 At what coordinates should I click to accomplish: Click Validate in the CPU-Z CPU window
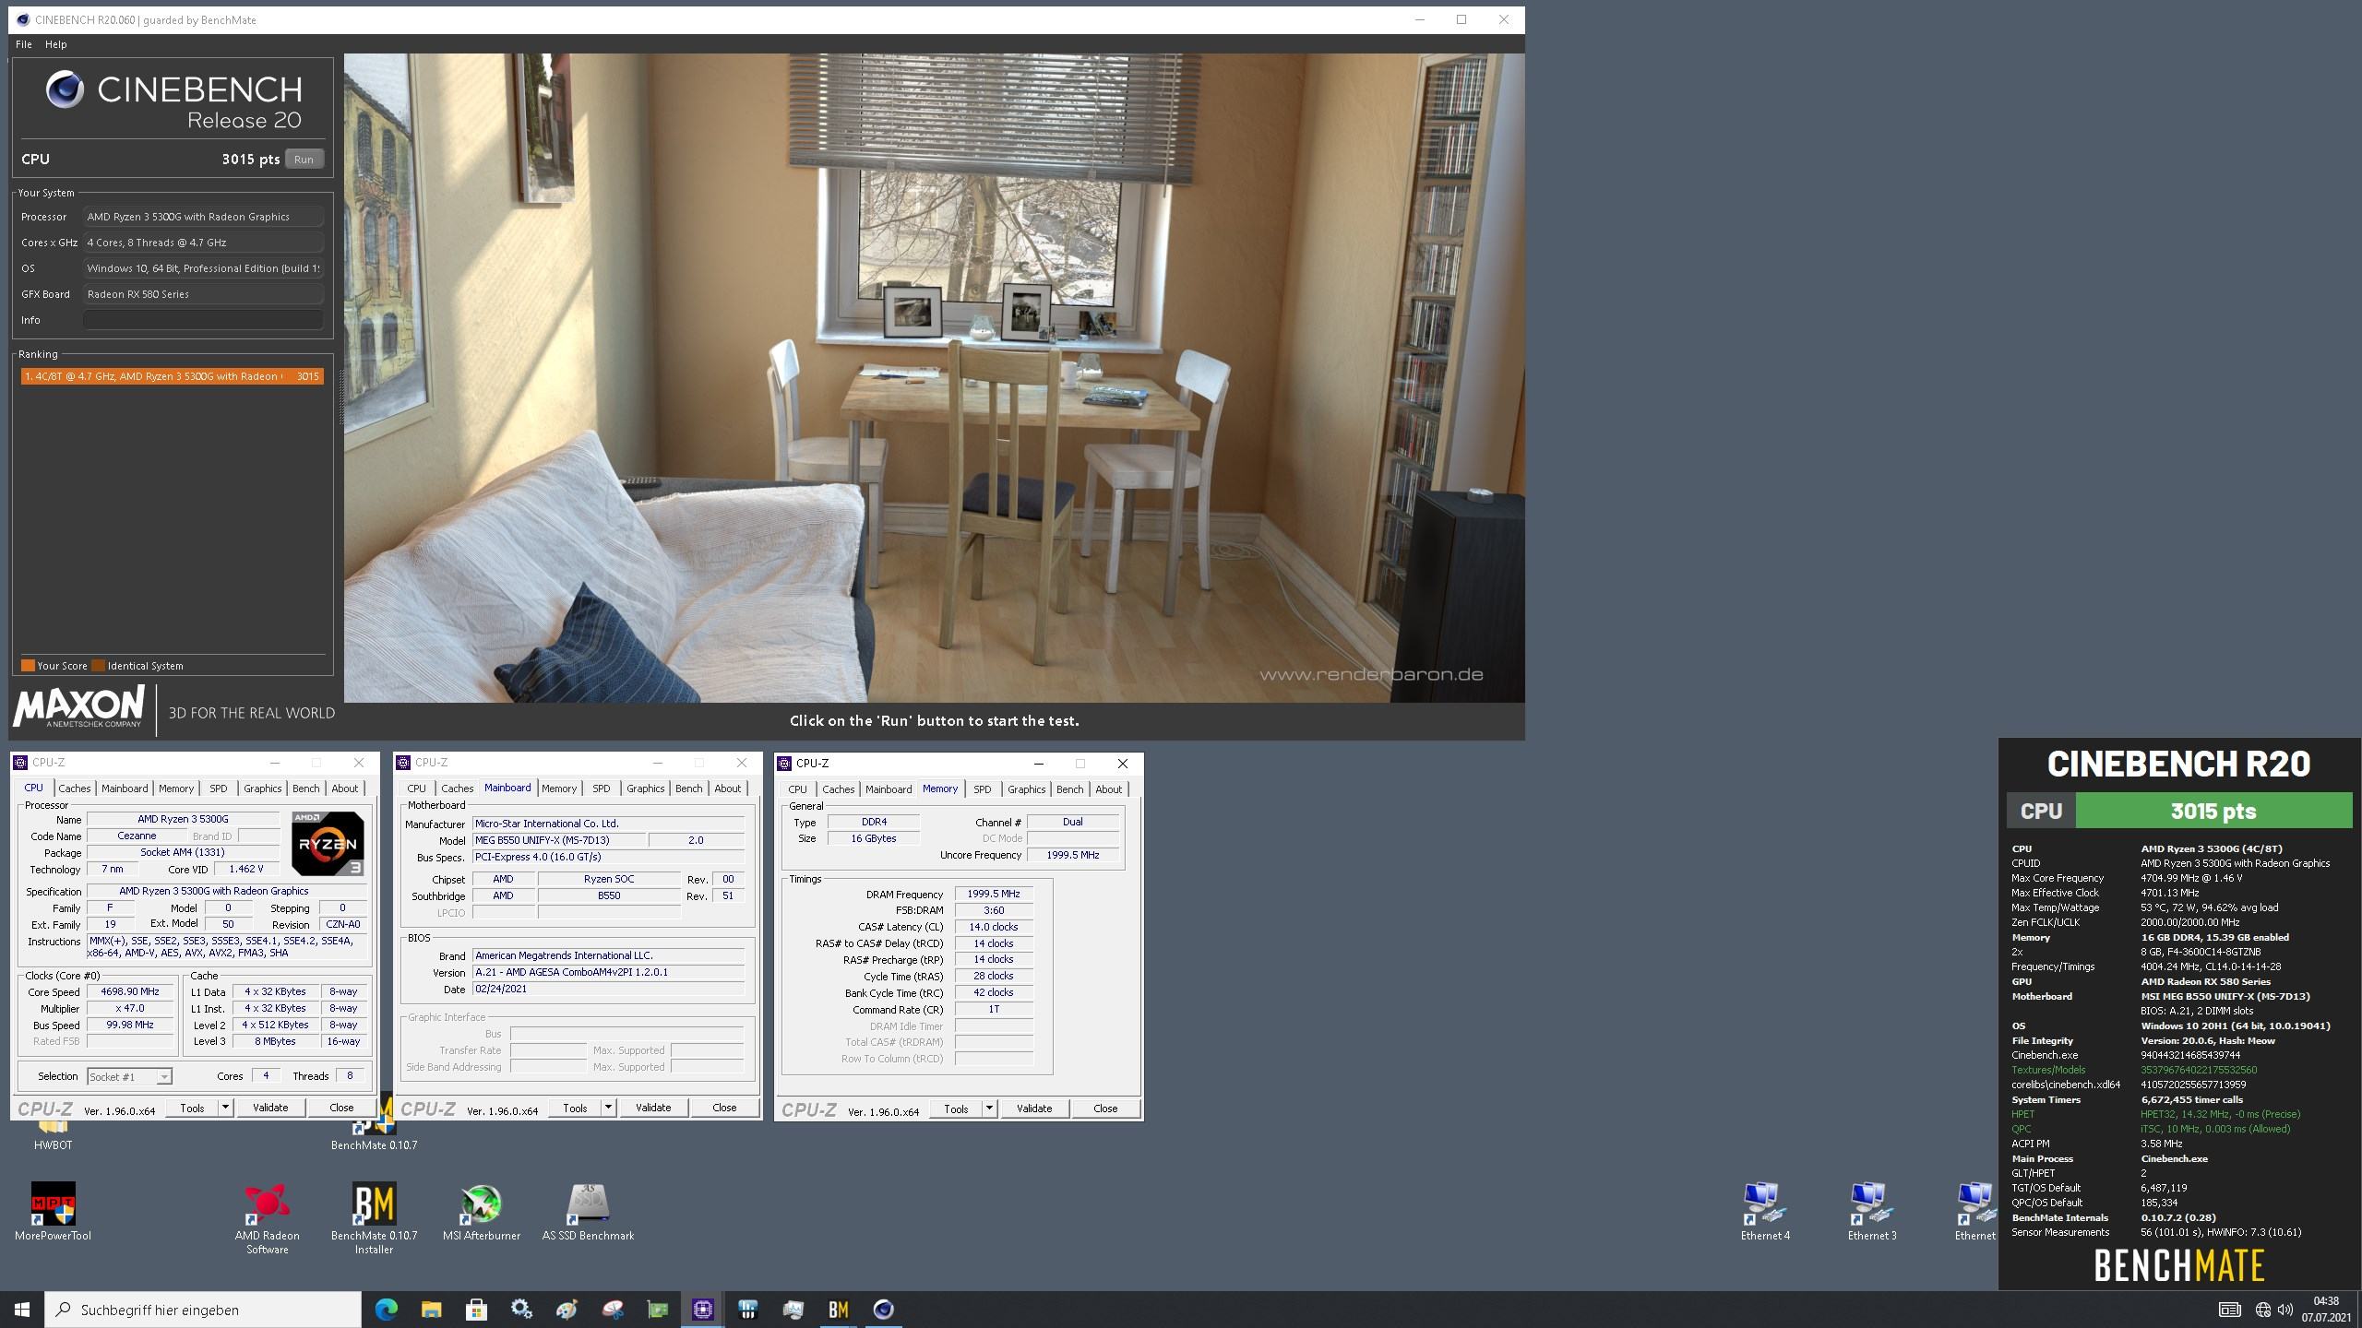click(270, 1108)
